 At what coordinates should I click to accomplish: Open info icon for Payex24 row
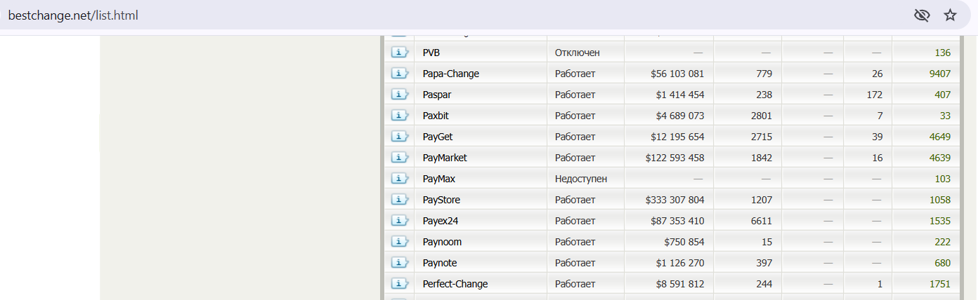click(x=400, y=221)
